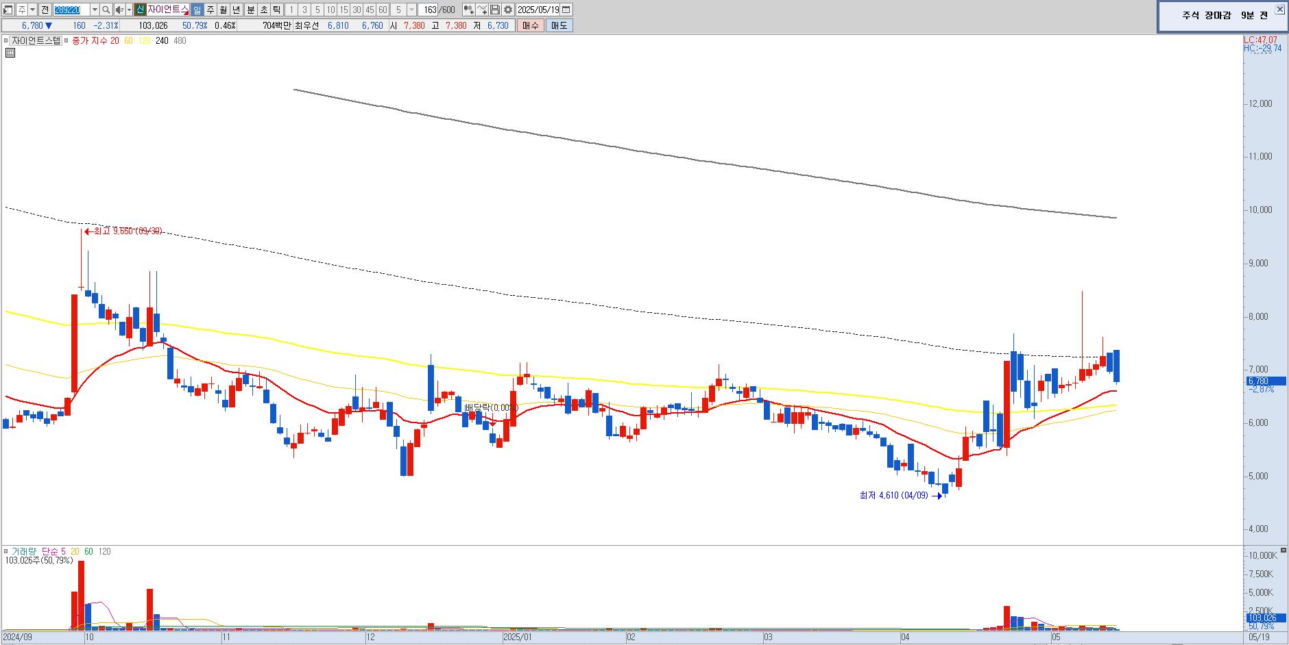The image size is (1289, 645).
Task: Select the 30 interval preset
Action: pos(357,10)
